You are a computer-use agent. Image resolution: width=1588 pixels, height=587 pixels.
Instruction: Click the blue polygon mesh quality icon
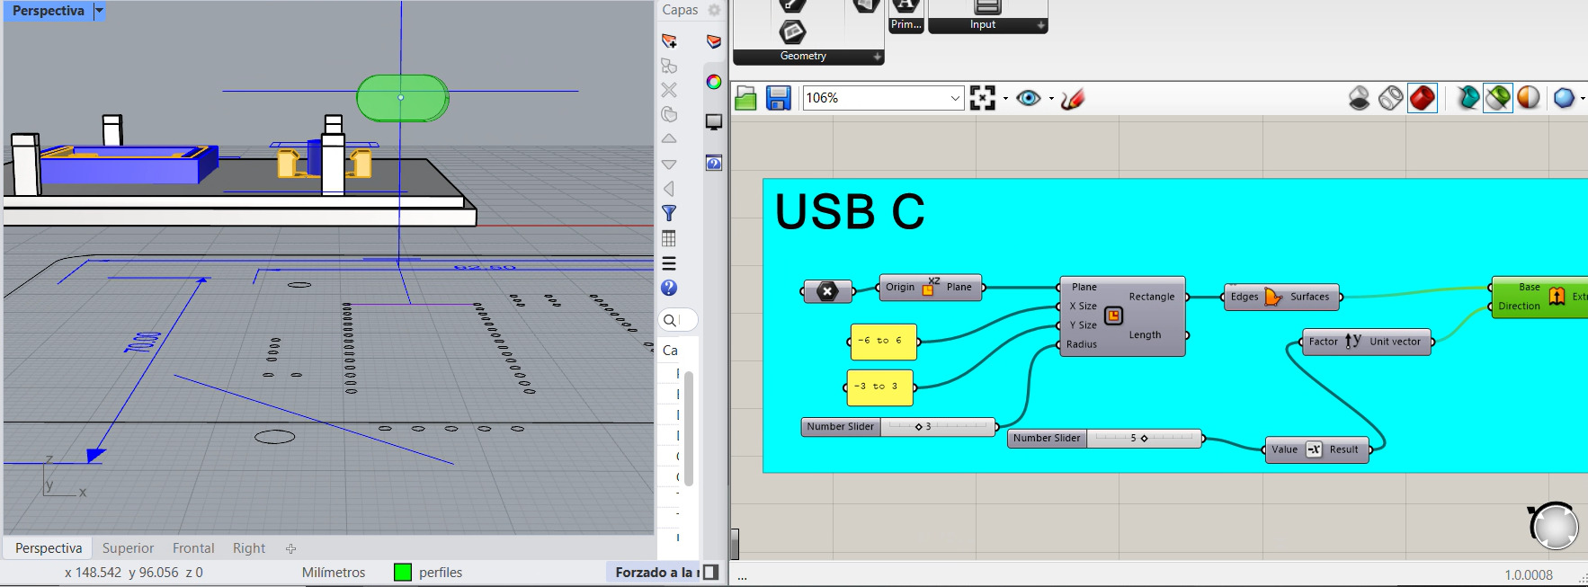point(1565,98)
